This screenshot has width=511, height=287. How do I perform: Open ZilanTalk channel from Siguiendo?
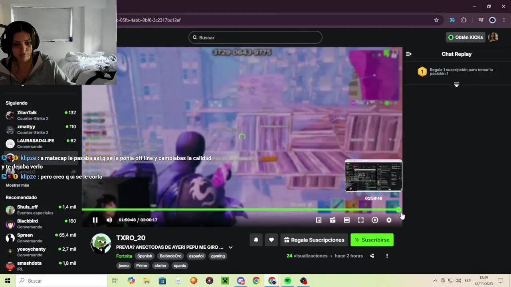tap(41, 116)
